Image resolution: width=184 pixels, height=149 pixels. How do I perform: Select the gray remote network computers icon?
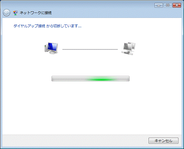click(128, 49)
